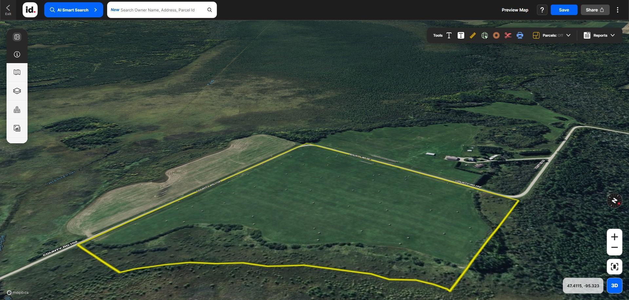The image size is (629, 300).
Task: Open the Reports dropdown menu
Action: (x=599, y=35)
